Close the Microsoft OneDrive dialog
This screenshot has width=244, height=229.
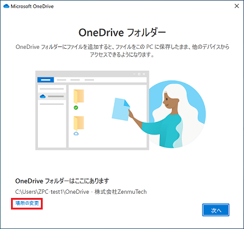coord(237,6)
